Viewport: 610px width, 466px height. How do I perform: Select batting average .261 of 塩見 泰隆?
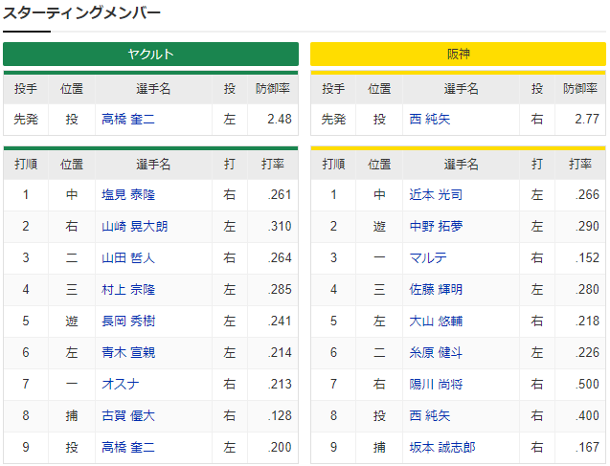pyautogui.click(x=280, y=194)
